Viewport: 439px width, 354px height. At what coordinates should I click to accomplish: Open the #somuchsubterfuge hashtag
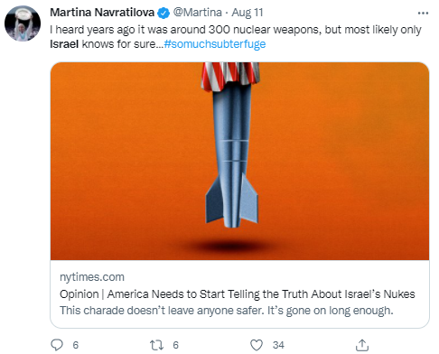point(215,44)
